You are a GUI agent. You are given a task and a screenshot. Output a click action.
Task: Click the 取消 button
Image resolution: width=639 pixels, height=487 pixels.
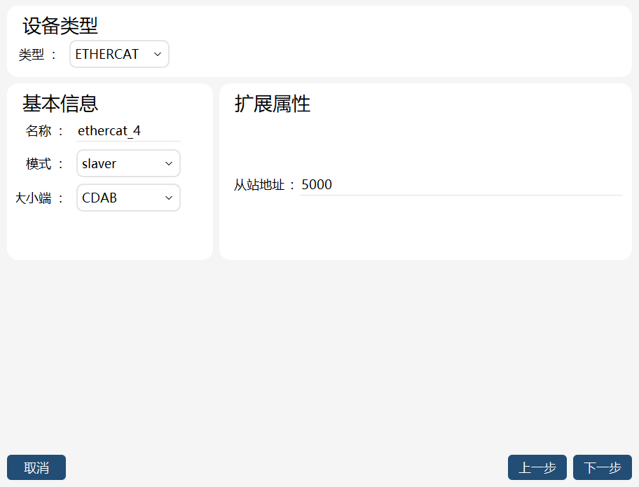pyautogui.click(x=36, y=467)
